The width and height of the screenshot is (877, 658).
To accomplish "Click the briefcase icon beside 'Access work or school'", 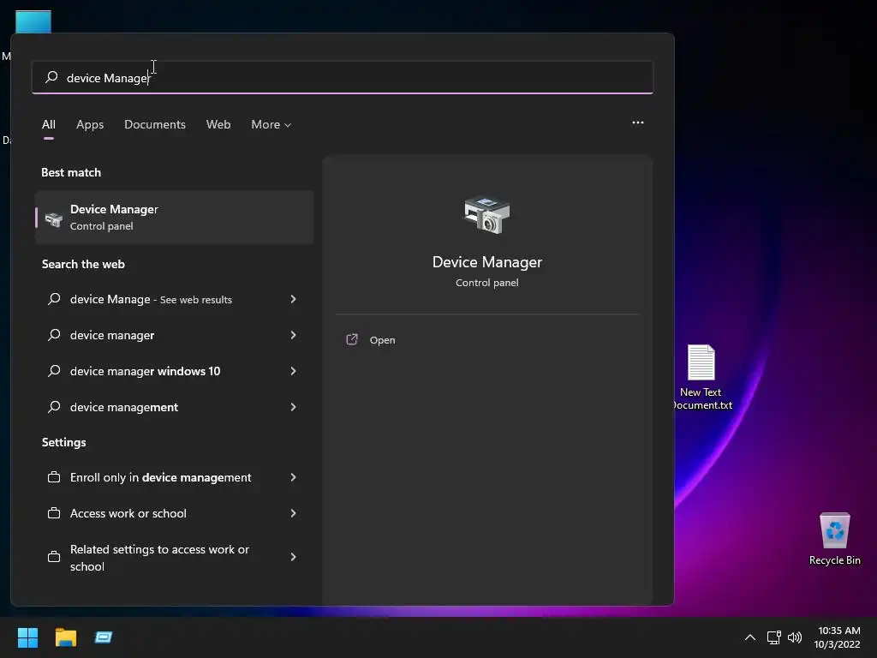I will [54, 513].
